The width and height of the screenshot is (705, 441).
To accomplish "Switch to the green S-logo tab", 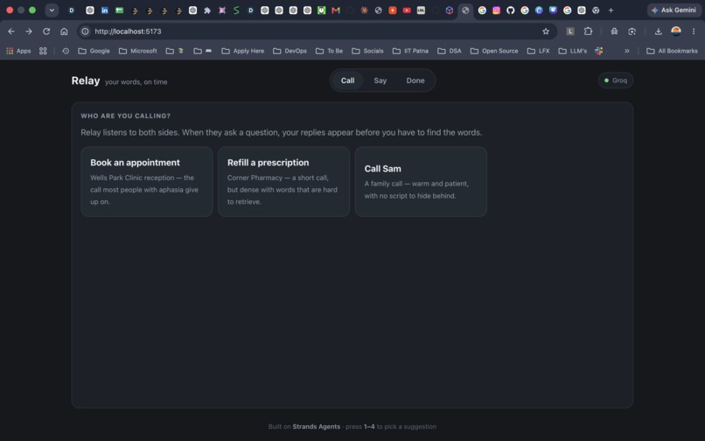I will (x=236, y=10).
